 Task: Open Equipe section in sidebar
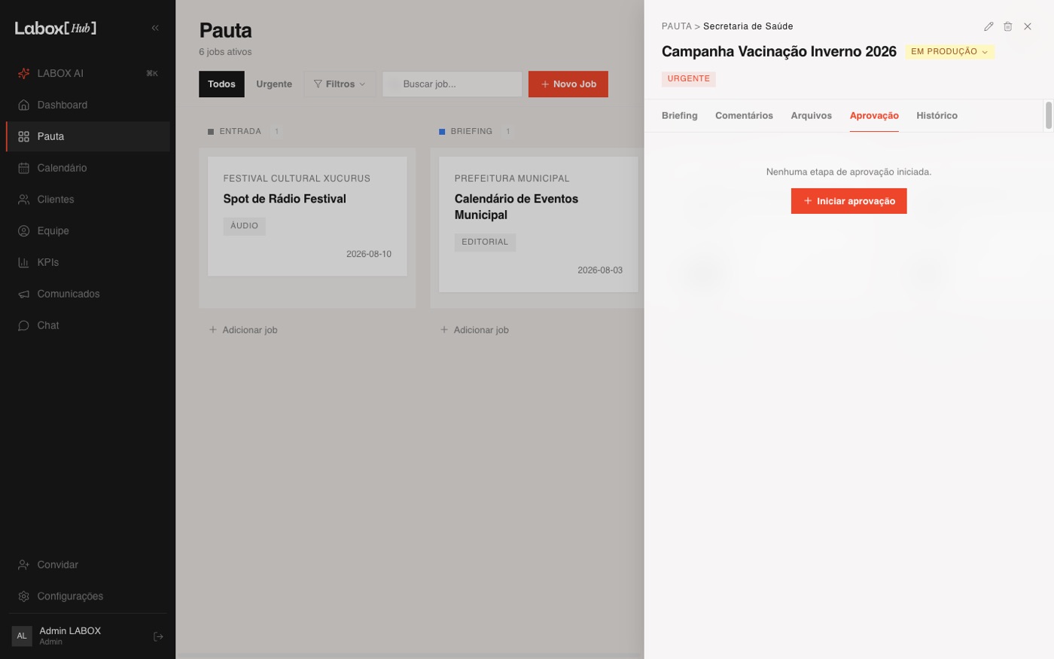pos(87,231)
